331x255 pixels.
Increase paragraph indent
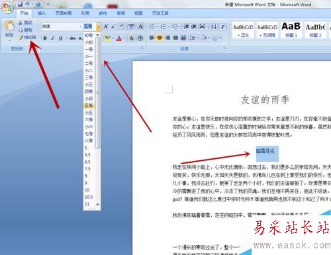(x=194, y=26)
